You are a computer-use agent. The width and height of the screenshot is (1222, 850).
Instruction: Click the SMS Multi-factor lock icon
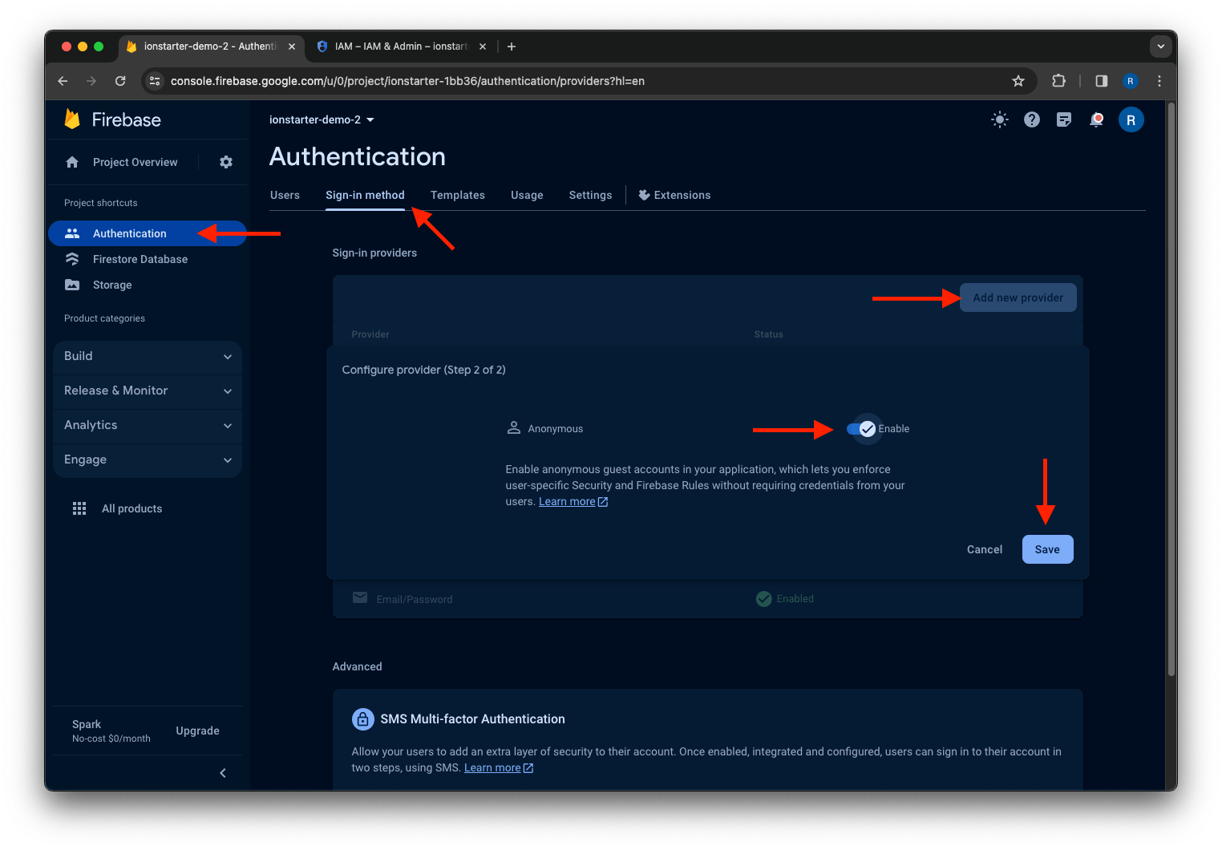pos(363,719)
